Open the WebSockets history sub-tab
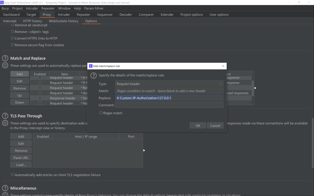 pos(64,21)
